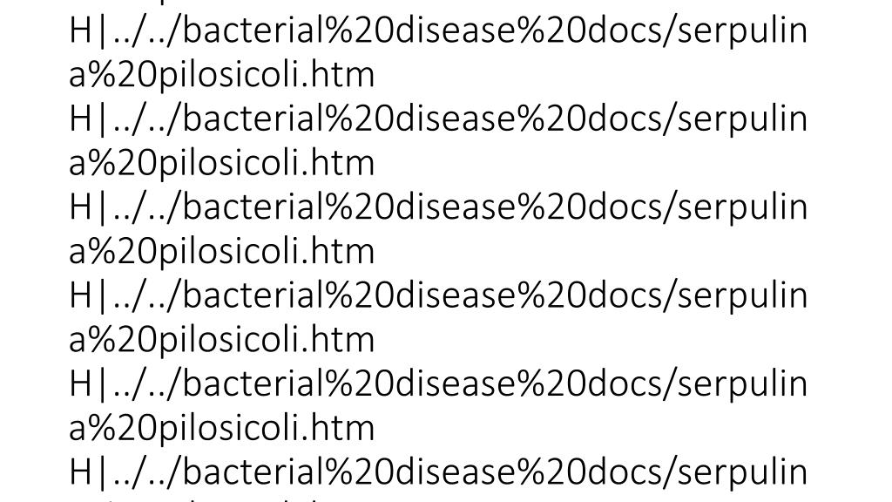Click the 'H|' prefix of the third path line
Image resolution: width=892 pixels, height=502 pixels.
(x=88, y=207)
